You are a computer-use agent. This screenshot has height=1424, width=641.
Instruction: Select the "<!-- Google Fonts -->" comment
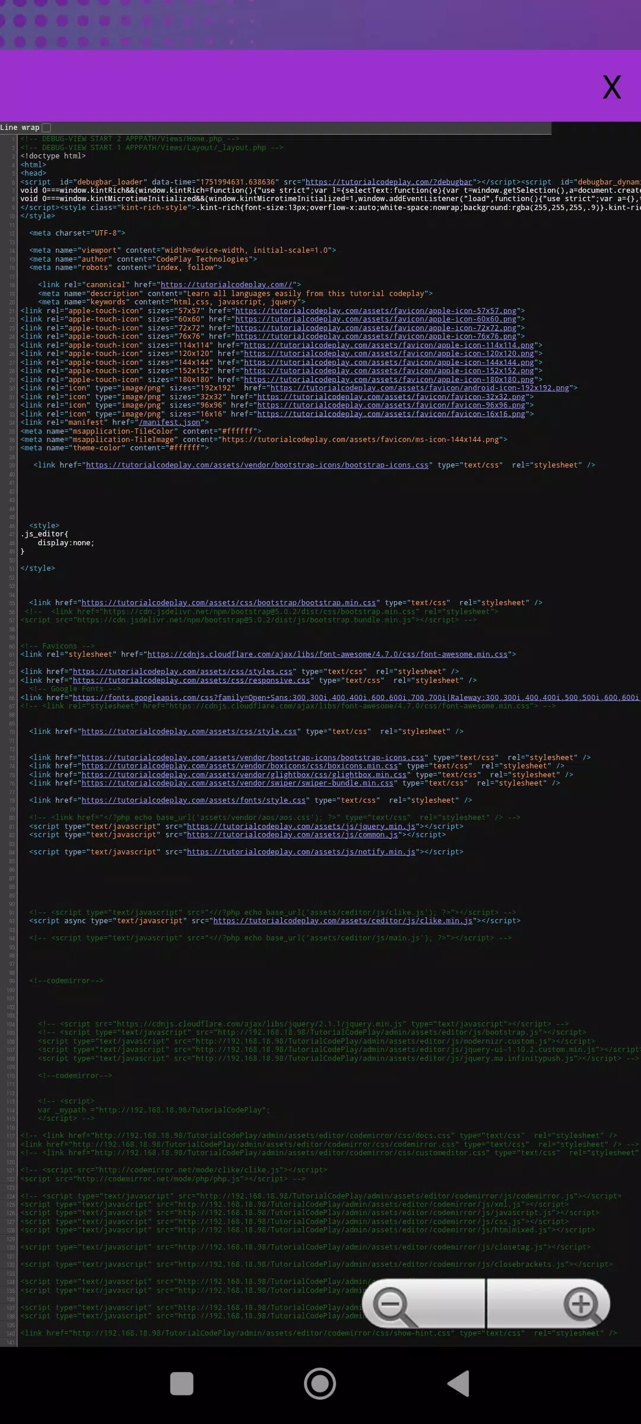coord(75,689)
